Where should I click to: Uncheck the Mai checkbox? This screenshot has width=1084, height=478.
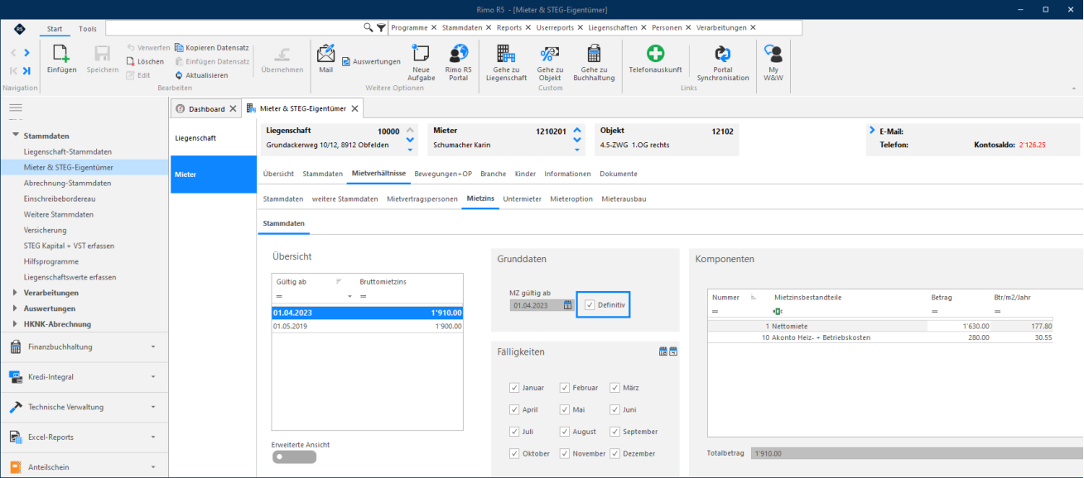point(565,409)
